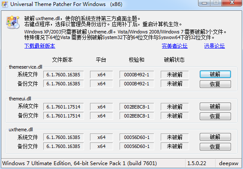The height and width of the screenshot is (169, 243).
Task: Click 恢复 button for themeservice.dll
Action: coord(215,84)
